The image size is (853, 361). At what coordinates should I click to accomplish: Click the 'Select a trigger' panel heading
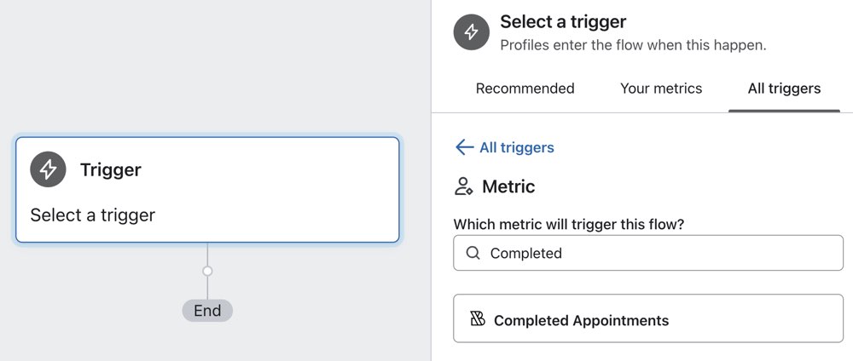click(563, 22)
